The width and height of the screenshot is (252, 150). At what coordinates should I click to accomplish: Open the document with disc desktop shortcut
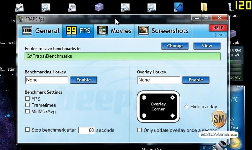point(72,7)
